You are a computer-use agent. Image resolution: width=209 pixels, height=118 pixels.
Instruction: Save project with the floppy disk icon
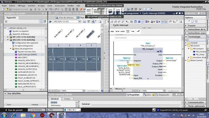pos(10,9)
